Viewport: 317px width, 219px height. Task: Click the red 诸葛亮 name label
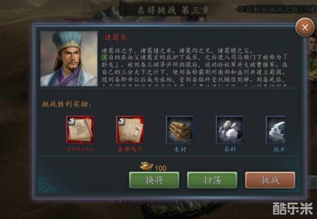pyautogui.click(x=116, y=37)
